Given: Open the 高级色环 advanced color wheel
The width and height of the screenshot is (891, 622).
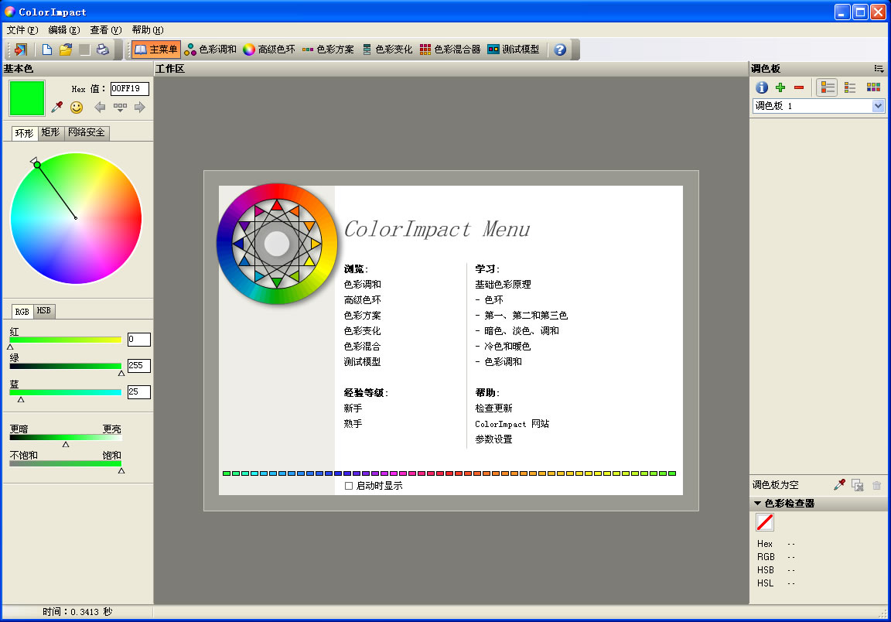Looking at the screenshot, I should tap(269, 50).
